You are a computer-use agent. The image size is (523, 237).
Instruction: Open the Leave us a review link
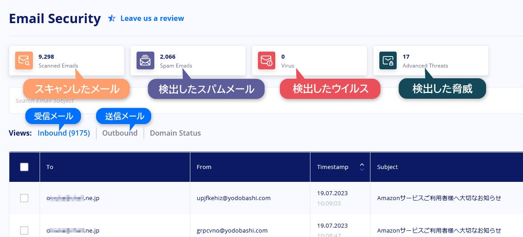pyautogui.click(x=152, y=18)
